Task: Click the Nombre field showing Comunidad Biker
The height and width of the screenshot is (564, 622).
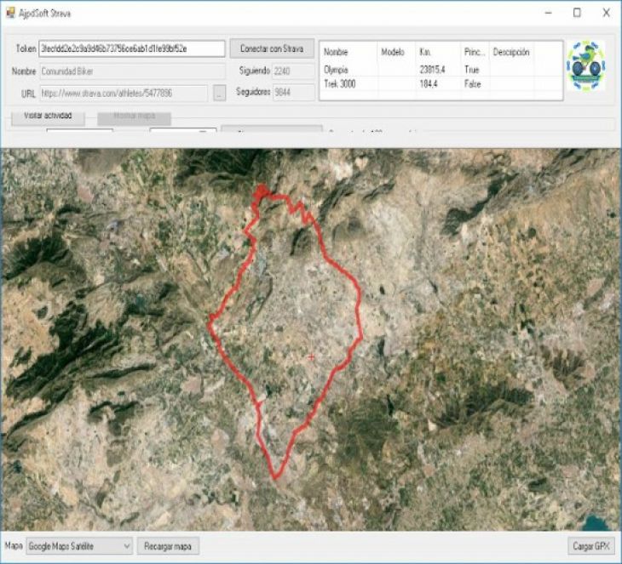Action: point(132,71)
